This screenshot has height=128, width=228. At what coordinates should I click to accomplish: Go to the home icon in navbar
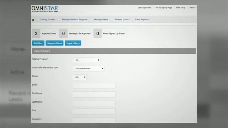[33, 20]
